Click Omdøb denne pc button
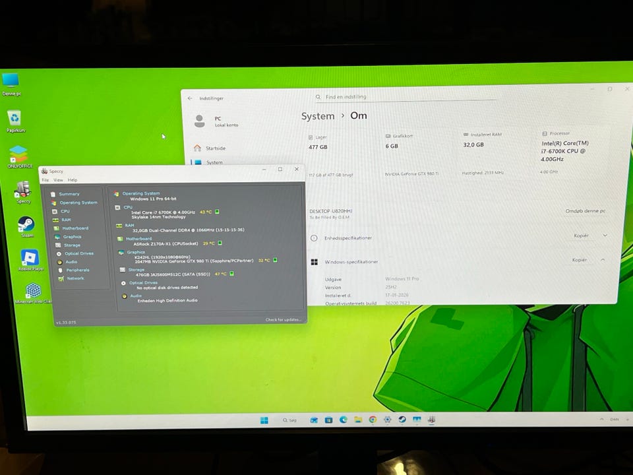This screenshot has width=633, height=475. point(586,211)
